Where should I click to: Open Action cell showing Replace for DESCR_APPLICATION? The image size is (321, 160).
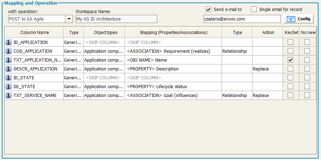[268, 69]
